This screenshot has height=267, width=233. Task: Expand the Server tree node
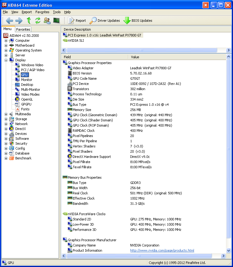point(6,55)
